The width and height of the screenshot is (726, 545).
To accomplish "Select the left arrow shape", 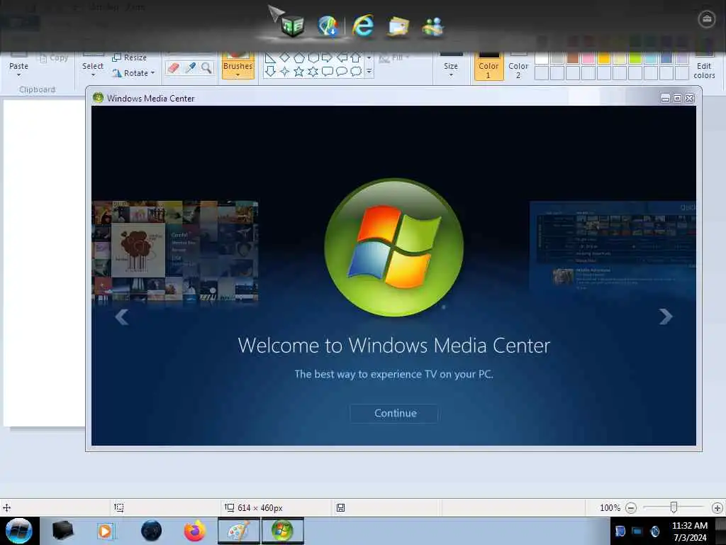I will click(342, 57).
